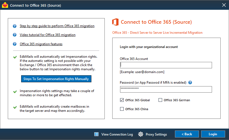Focus the Office 365 Account field

pyautogui.click(x=166, y=65)
